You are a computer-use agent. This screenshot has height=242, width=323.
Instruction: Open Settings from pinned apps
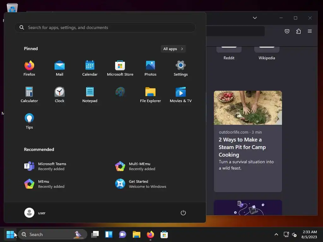tap(181, 68)
